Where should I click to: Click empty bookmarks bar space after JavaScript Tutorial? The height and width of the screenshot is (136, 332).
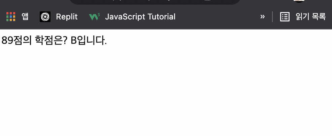point(215,16)
